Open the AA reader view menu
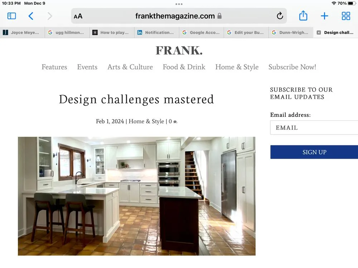Viewport: 358px width, 268px height. 78,16
